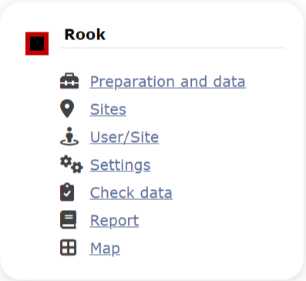Screen dimensions: 306x281
Task: Click the map pin icon beside Sites
Action: [x=67, y=109]
